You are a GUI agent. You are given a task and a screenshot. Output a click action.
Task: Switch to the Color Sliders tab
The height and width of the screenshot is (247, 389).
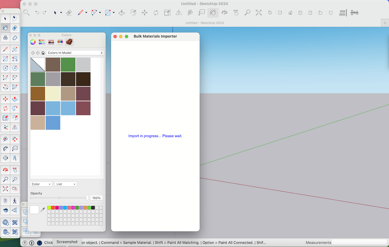click(42, 42)
